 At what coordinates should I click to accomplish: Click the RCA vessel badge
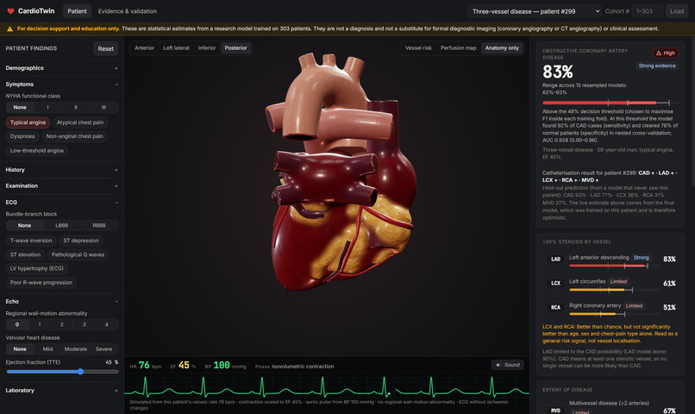[555, 307]
